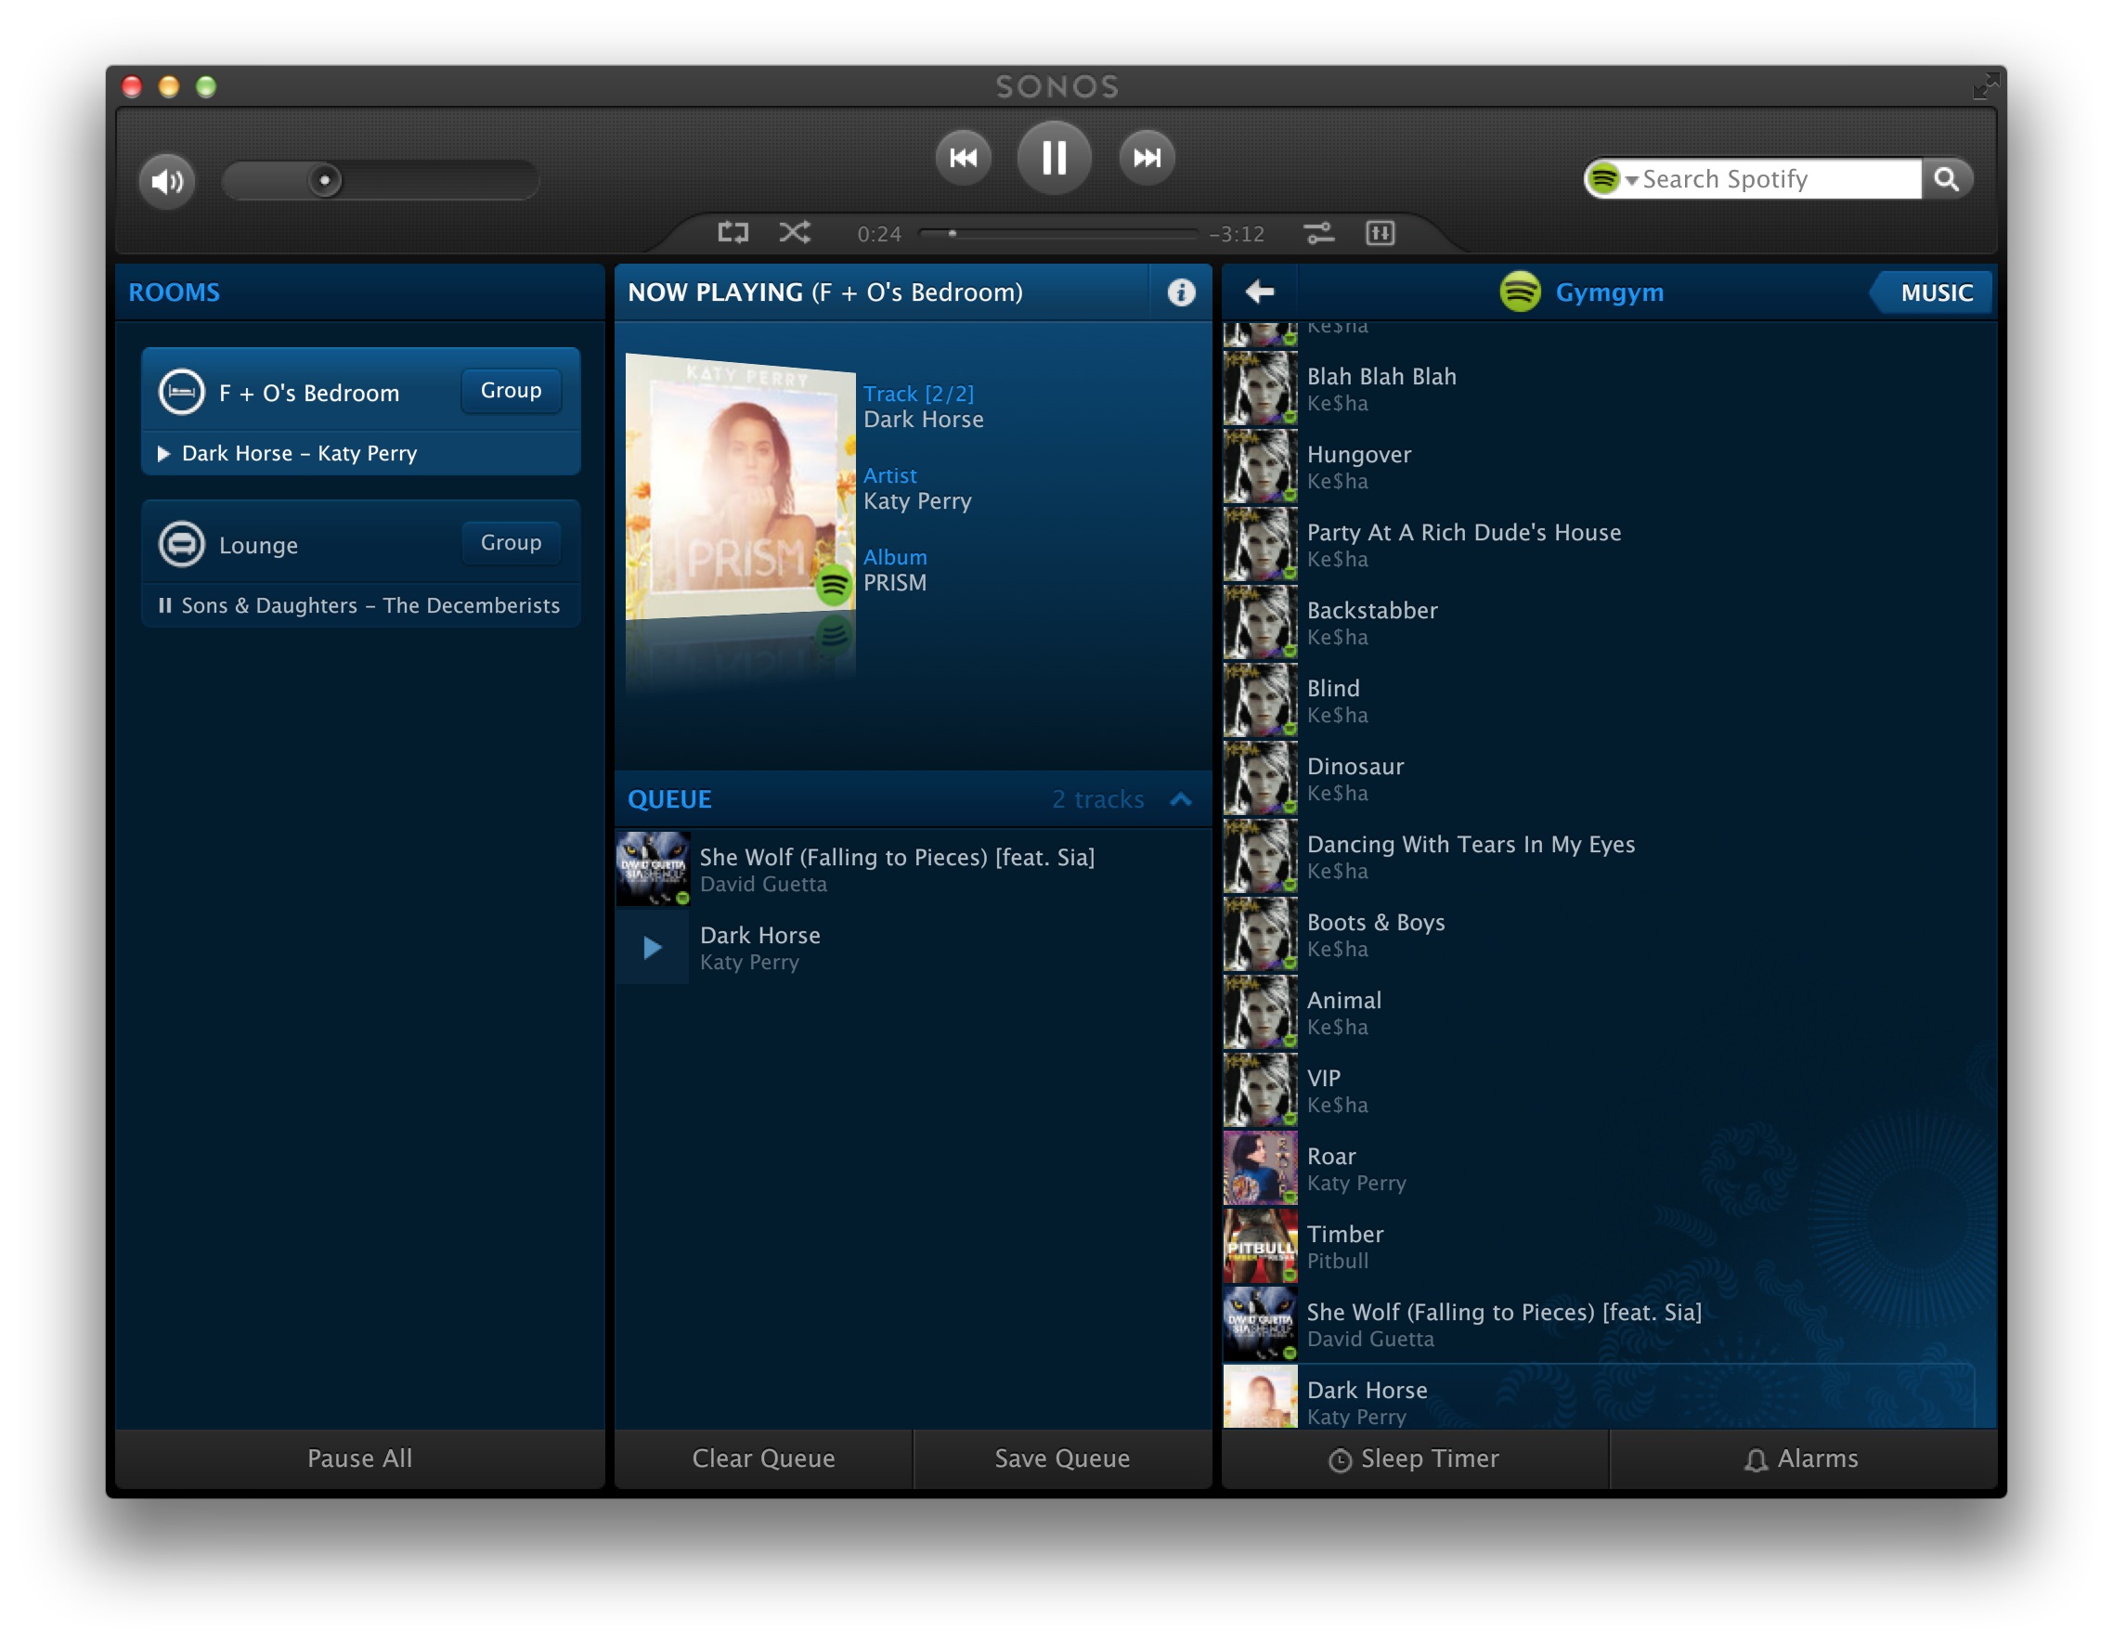Select Animal by Ke$ha

[x=1609, y=1012]
